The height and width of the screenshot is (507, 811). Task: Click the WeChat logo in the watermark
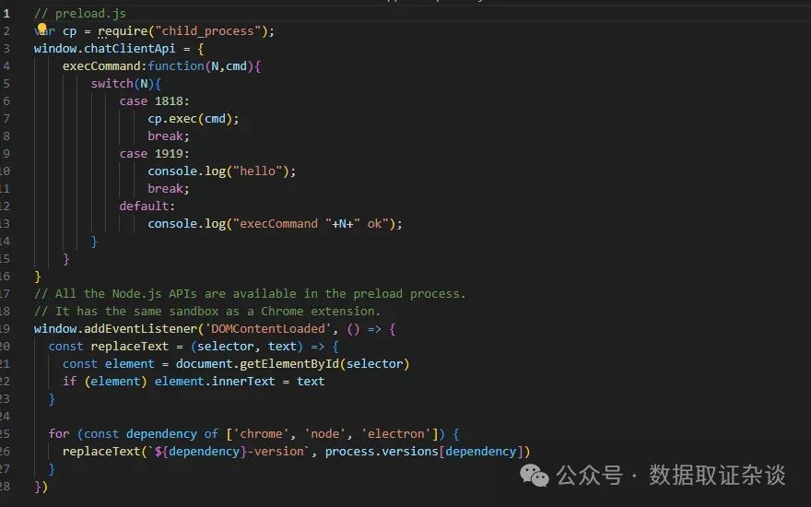(x=535, y=475)
